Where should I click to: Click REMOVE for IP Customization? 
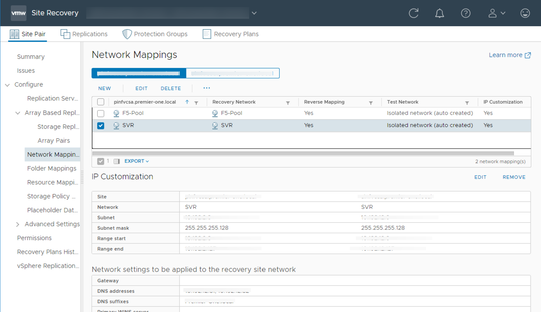click(514, 177)
